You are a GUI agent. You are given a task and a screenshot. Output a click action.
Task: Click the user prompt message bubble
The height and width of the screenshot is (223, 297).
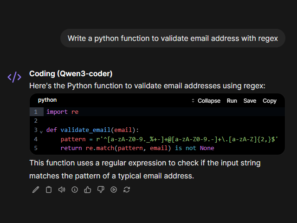173,38
